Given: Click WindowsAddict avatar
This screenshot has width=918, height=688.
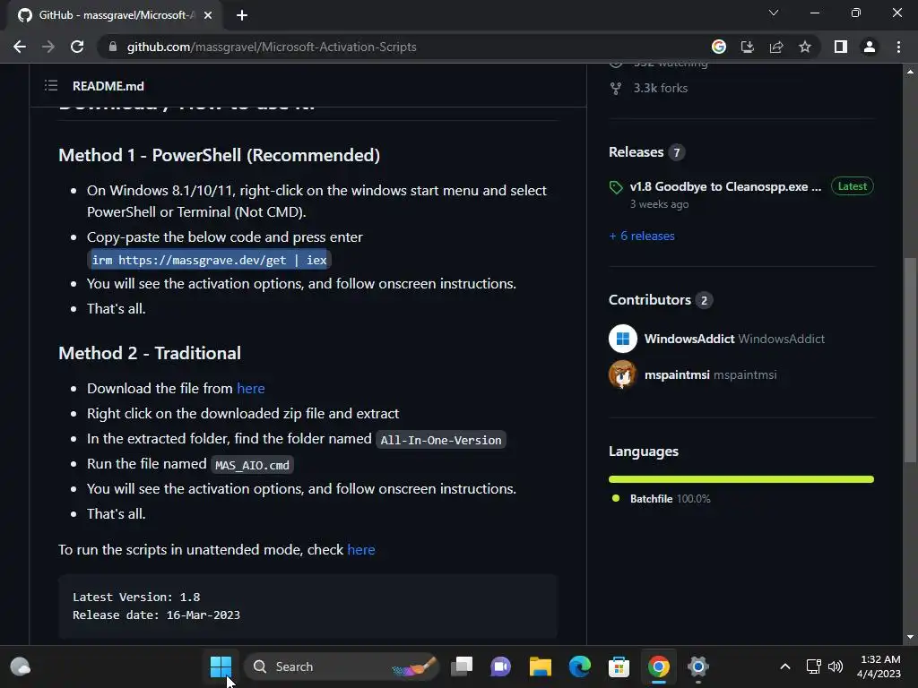Looking at the screenshot, I should 623,339.
